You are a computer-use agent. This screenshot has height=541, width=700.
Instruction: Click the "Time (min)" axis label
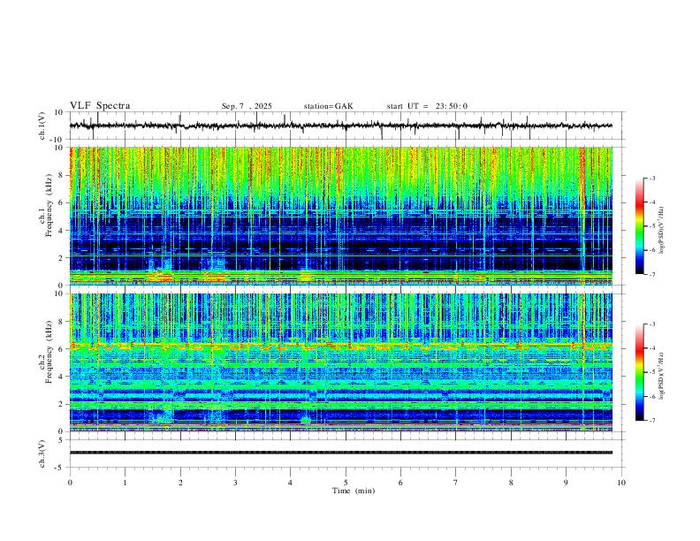click(x=354, y=491)
